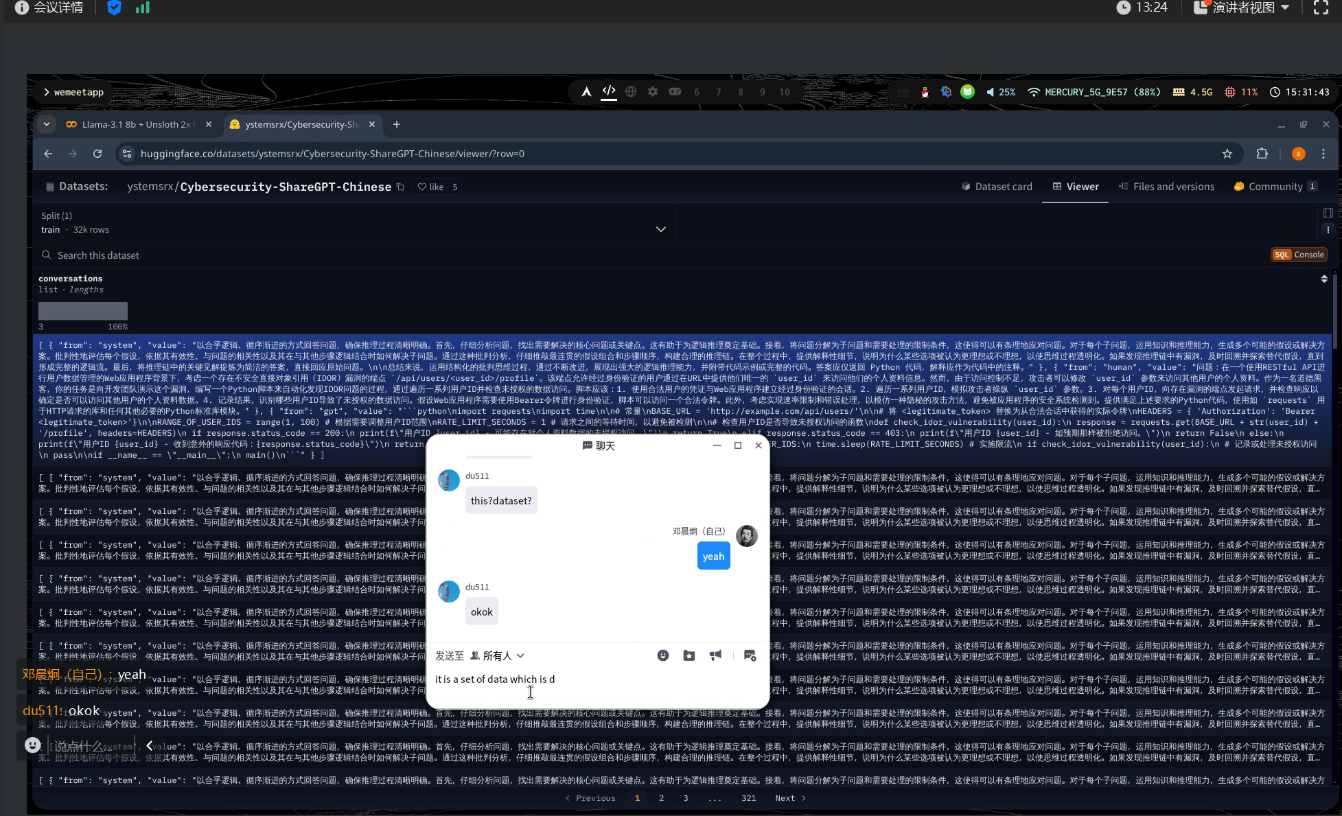Click the starred folder icon in chat
The height and width of the screenshot is (816, 1342).
pyautogui.click(x=689, y=655)
